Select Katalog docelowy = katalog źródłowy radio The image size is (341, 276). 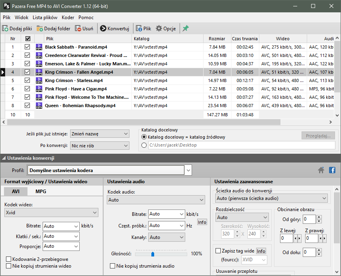[144, 137]
